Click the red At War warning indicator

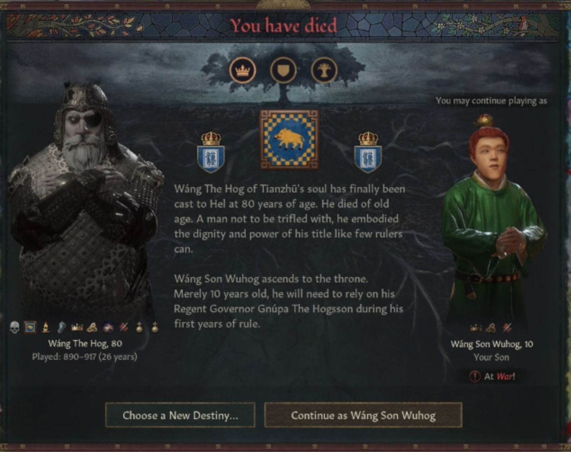[x=492, y=376]
